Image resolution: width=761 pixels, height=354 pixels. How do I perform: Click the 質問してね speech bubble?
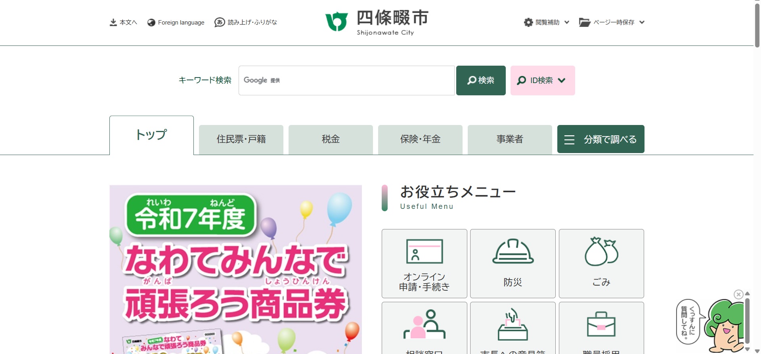[x=688, y=321]
